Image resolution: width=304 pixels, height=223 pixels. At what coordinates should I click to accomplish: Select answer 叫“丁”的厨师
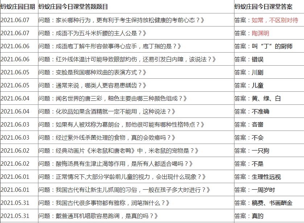pyautogui.click(x=272, y=46)
